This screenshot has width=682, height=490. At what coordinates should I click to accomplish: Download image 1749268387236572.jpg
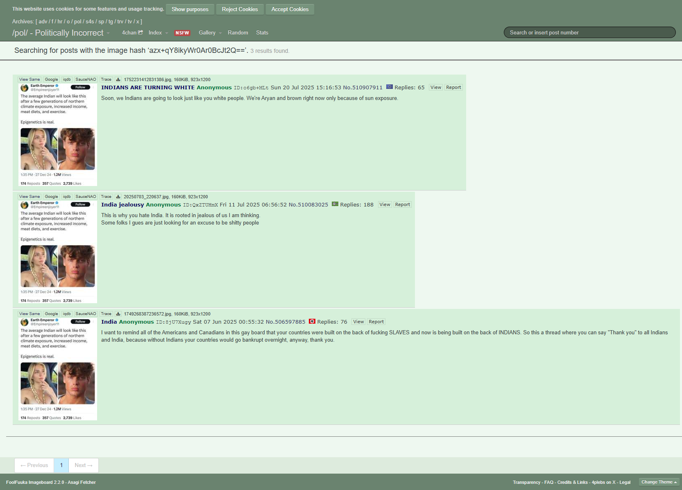[x=118, y=314]
